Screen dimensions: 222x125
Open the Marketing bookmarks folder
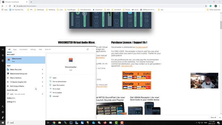click(x=50, y=10)
